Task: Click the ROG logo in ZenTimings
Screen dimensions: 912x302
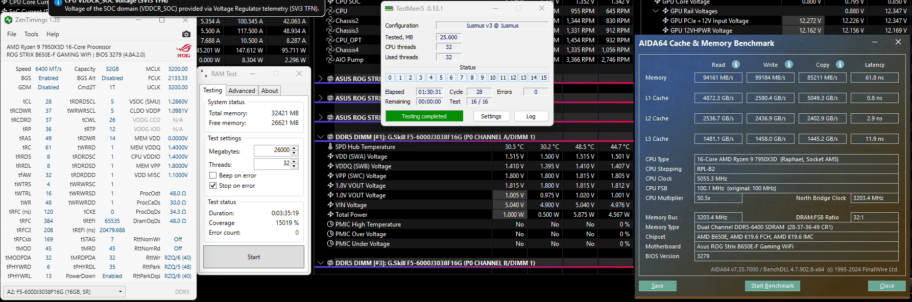Action: click(x=184, y=51)
